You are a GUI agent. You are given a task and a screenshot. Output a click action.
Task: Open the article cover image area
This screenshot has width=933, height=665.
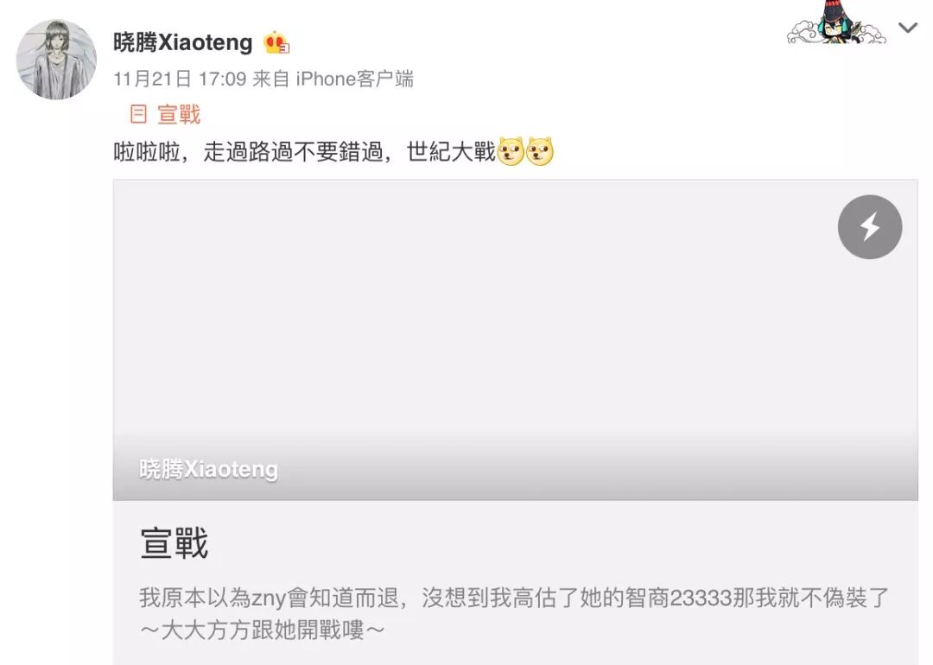point(515,339)
